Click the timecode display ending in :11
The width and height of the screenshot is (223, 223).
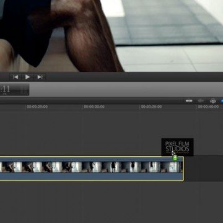[x=14, y=90]
